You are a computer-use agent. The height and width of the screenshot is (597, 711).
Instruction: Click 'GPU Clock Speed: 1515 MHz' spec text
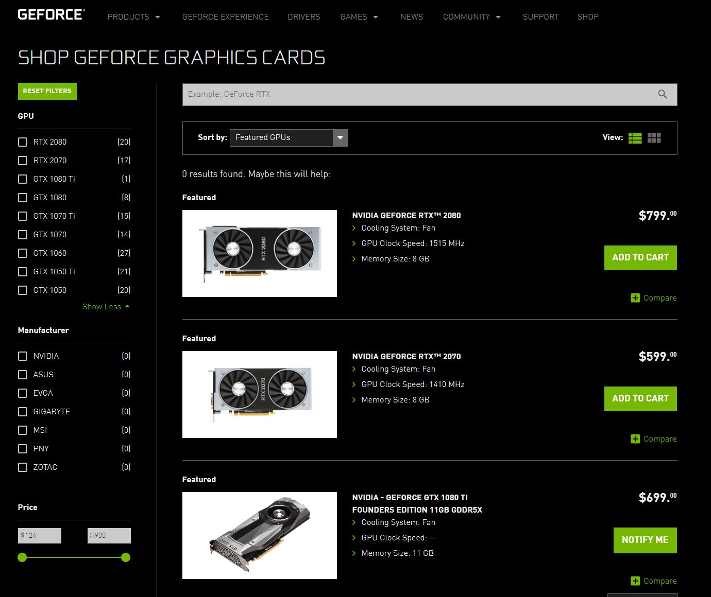(x=413, y=243)
